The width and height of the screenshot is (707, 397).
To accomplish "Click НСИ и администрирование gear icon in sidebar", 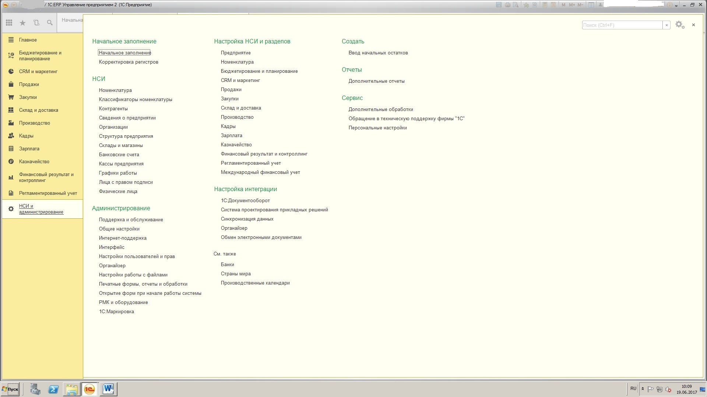I will point(11,209).
